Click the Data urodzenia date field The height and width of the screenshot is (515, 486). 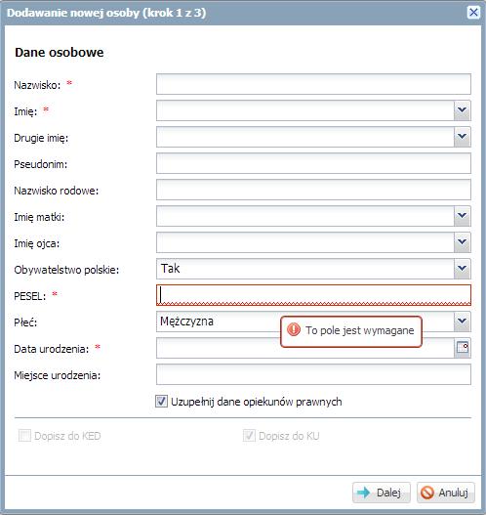[305, 348]
